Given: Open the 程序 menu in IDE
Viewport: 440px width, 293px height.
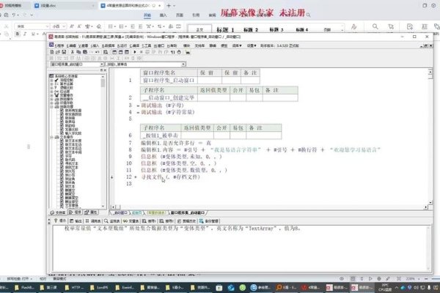Looking at the screenshot, I should click(59, 45).
